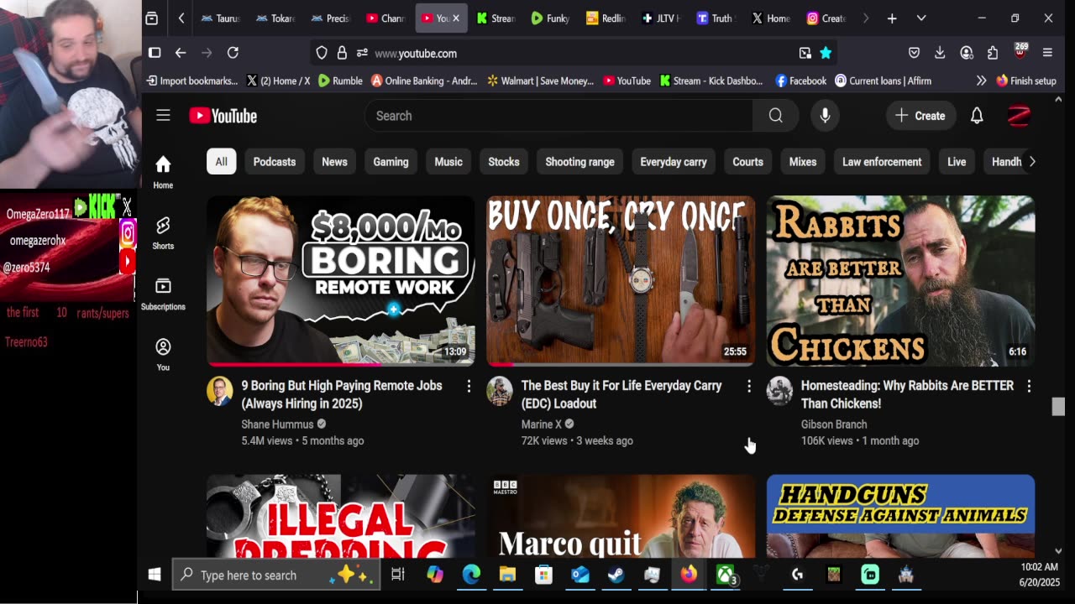
Task: Click the page vertical scrollbar thumb
Action: tap(1057, 407)
